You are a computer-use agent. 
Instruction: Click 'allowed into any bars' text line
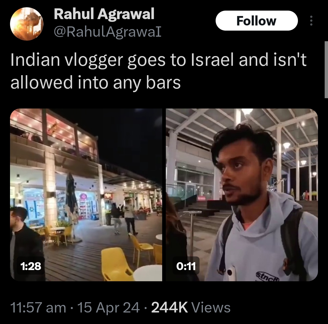point(95,83)
